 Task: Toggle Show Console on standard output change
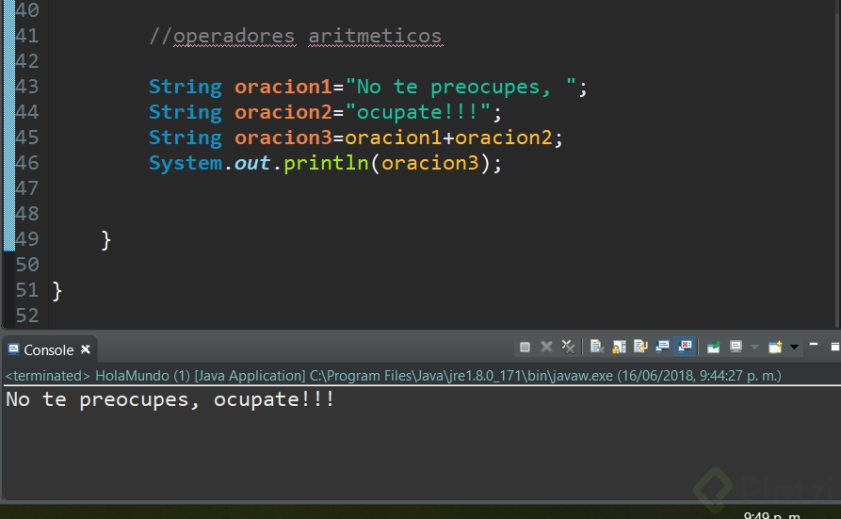point(663,347)
